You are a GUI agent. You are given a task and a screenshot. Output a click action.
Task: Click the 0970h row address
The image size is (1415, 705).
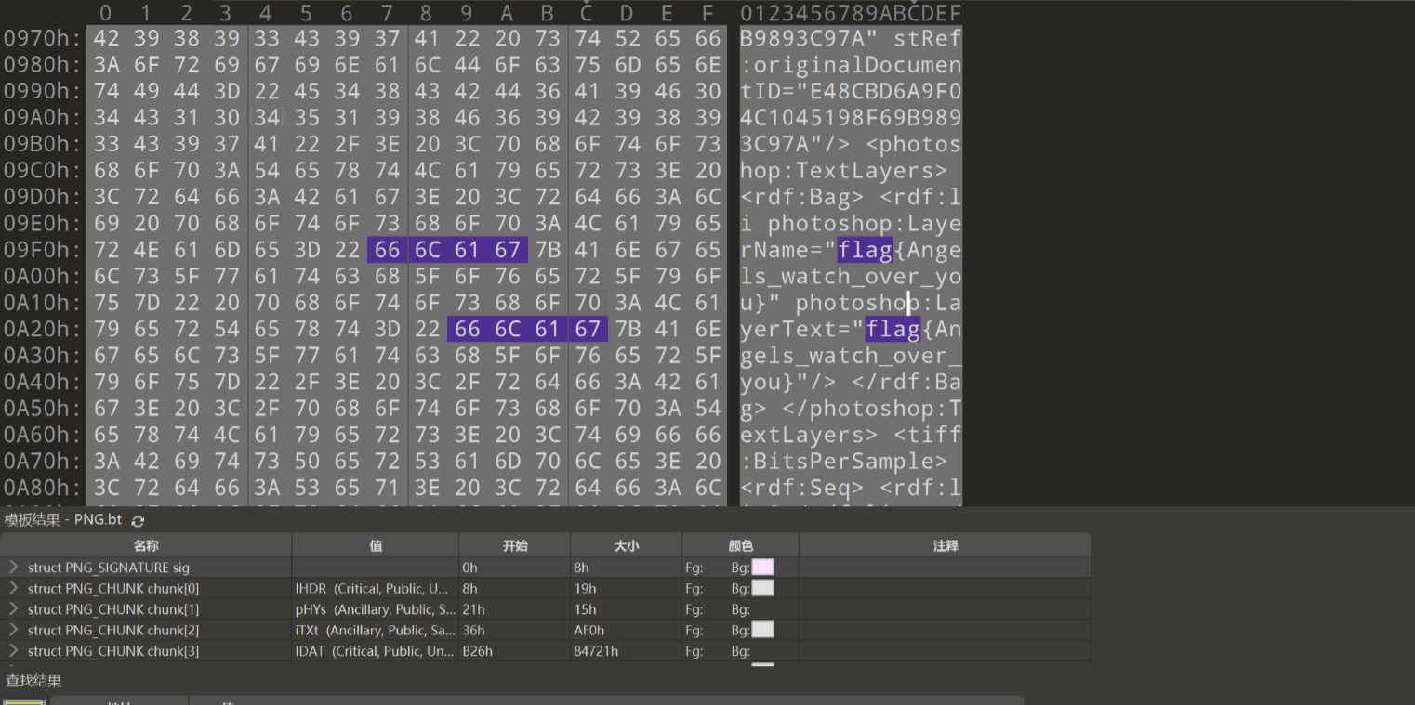coord(42,38)
